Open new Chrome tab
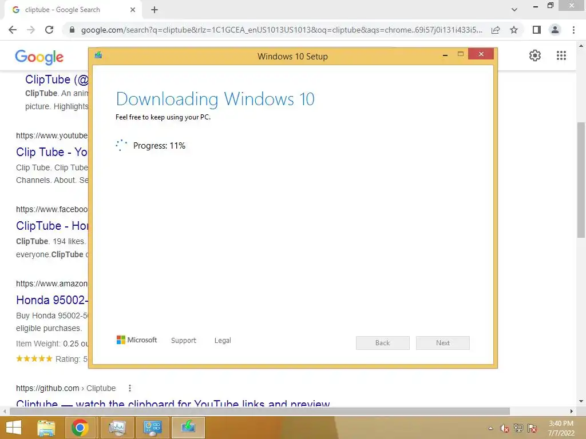The image size is (586, 439). coord(155,10)
